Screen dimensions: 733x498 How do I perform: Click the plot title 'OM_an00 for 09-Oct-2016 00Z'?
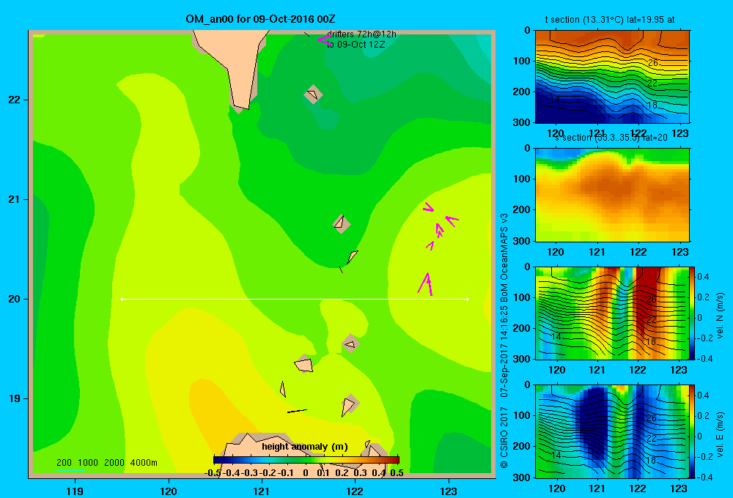pyautogui.click(x=260, y=19)
